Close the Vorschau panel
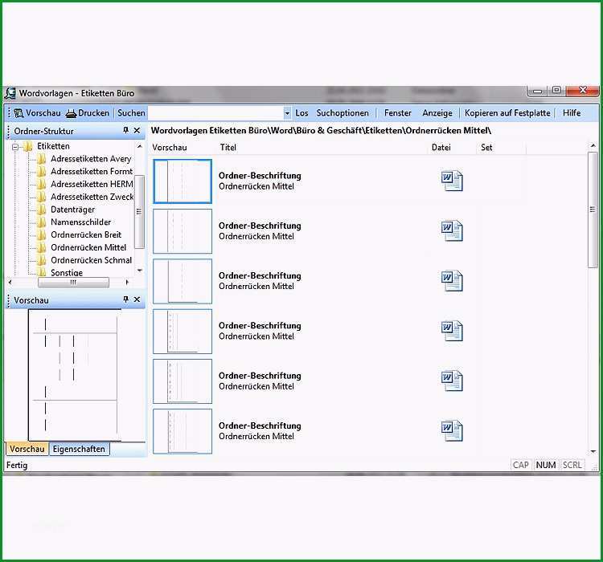Image resolution: width=603 pixels, height=562 pixels. click(137, 299)
